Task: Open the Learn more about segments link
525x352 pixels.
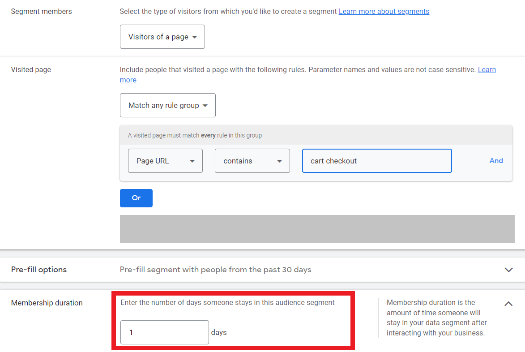Action: [x=384, y=11]
